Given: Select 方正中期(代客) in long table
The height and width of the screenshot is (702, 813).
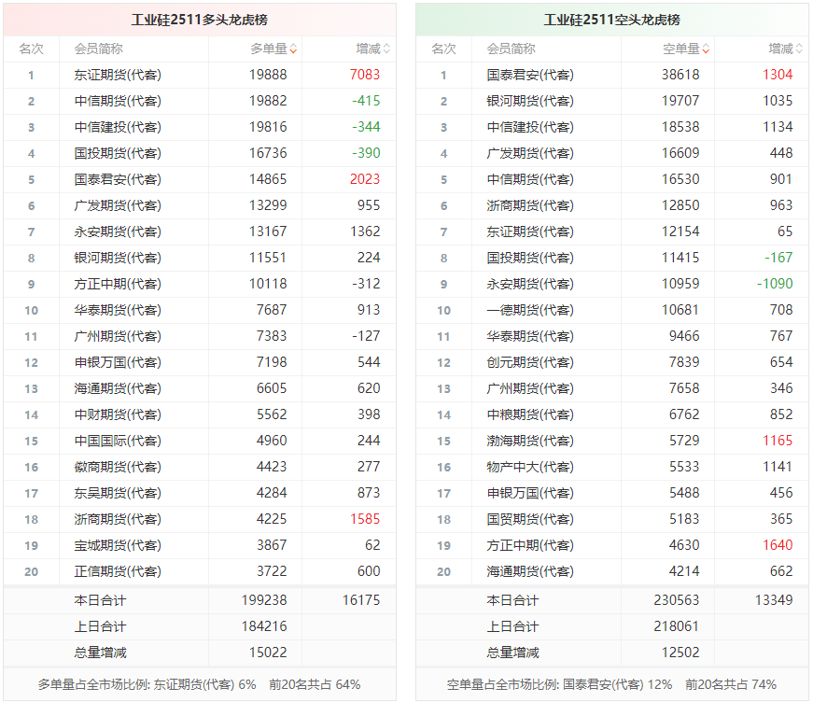Looking at the screenshot, I should [x=118, y=284].
